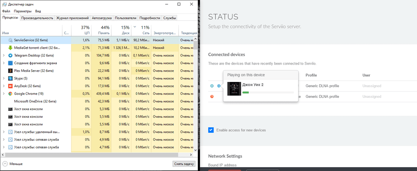Click the second Хост окна консоли icon
Viewport: 417px width, 171px height.
(x=10, y=117)
